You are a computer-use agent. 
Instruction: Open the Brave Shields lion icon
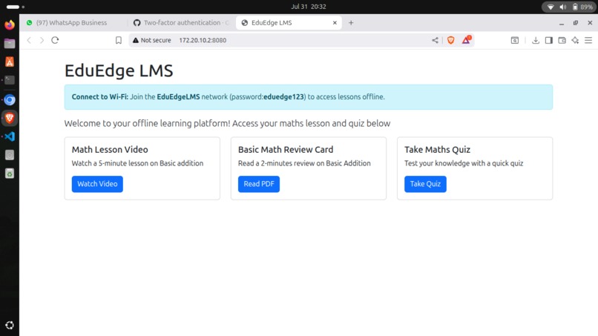[x=451, y=40]
